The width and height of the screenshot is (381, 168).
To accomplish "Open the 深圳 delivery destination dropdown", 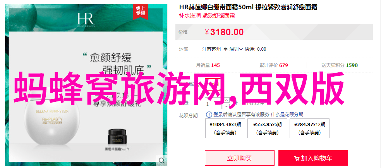I will click(x=236, y=49).
